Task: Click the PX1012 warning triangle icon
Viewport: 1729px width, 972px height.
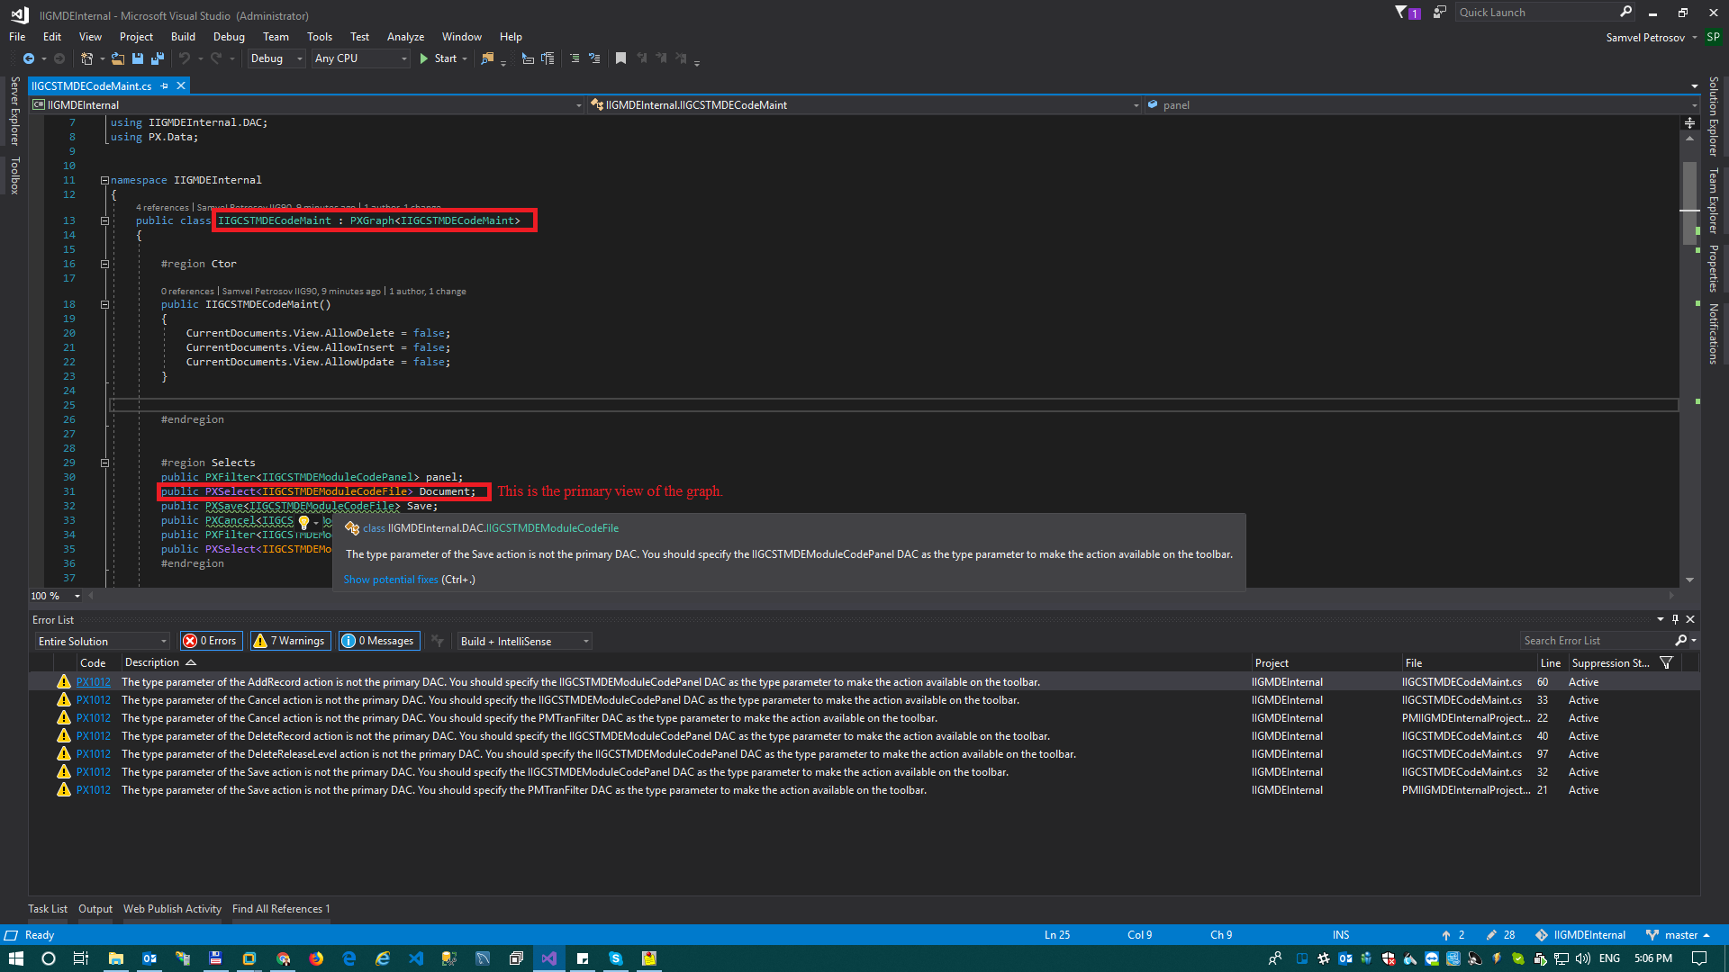Action: coord(63,681)
